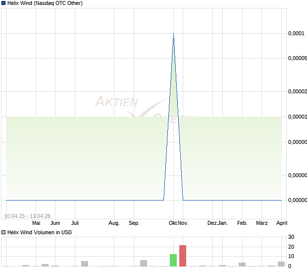Click the 'Mai' axis label
Image resolution: width=307 pixels, height=271 pixels.
coord(36,223)
